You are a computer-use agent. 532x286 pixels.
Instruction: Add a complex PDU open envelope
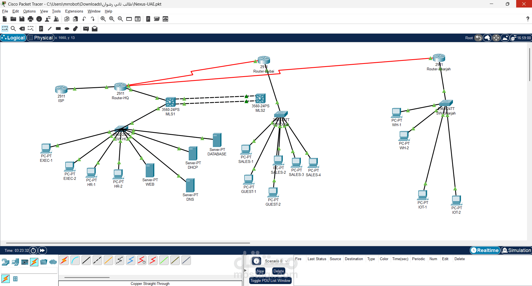[95, 29]
